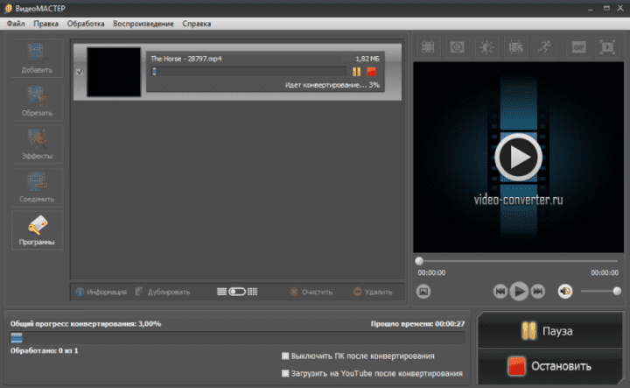Click the screenshot icon below the preview
Image resolution: width=630 pixels, height=388 pixels.
point(423,291)
